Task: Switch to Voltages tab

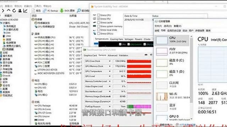Action: [x=129, y=39]
